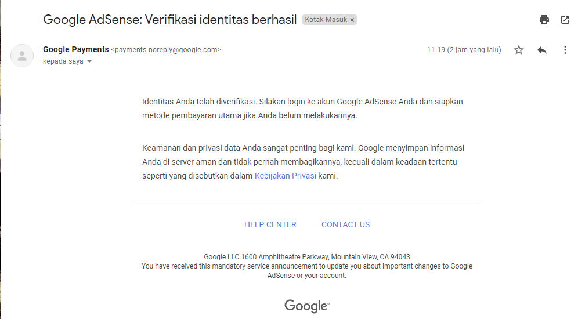
Task: Open the three-dot more options menu
Action: [565, 50]
